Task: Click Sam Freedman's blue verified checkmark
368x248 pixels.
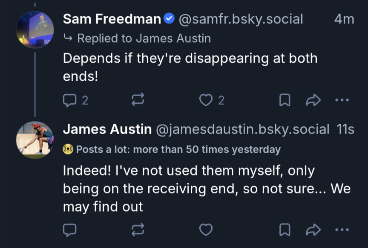Action: (x=169, y=19)
